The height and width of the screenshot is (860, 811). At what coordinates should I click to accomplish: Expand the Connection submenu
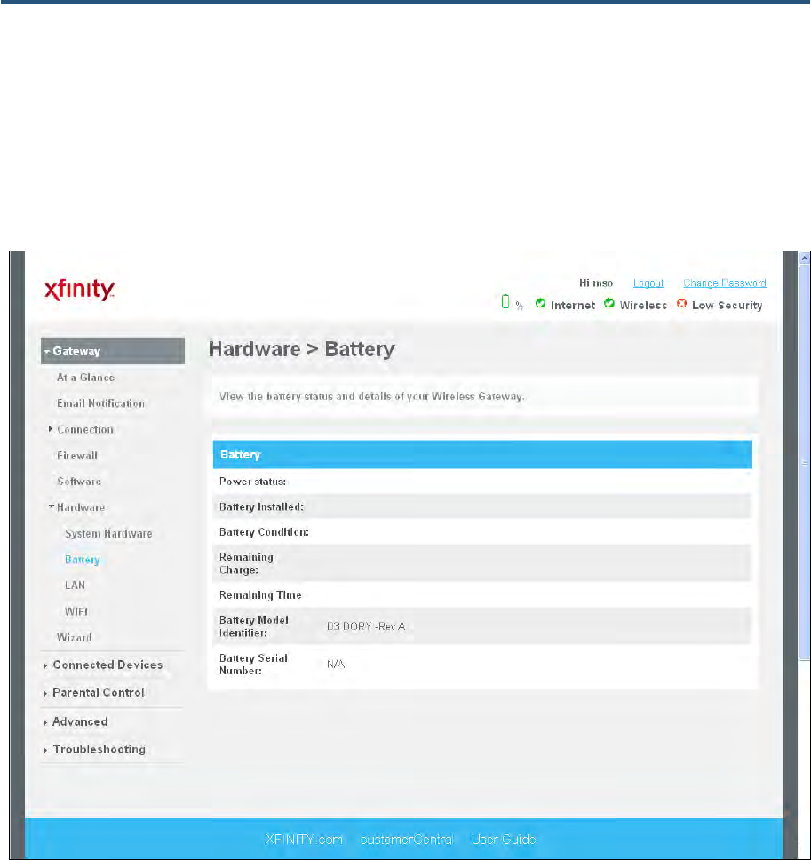tap(51, 429)
